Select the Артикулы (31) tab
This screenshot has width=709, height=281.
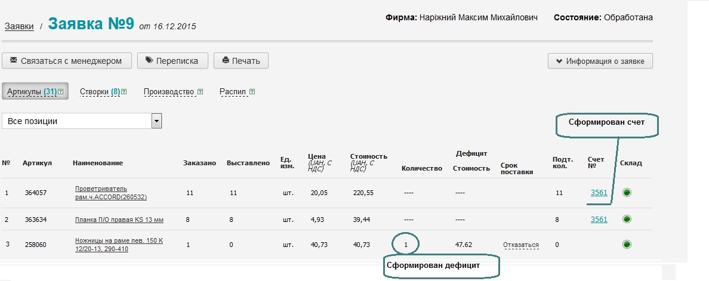point(32,92)
